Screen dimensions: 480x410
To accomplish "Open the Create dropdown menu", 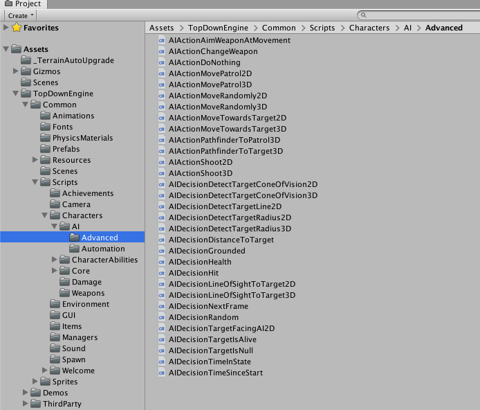I will point(21,15).
